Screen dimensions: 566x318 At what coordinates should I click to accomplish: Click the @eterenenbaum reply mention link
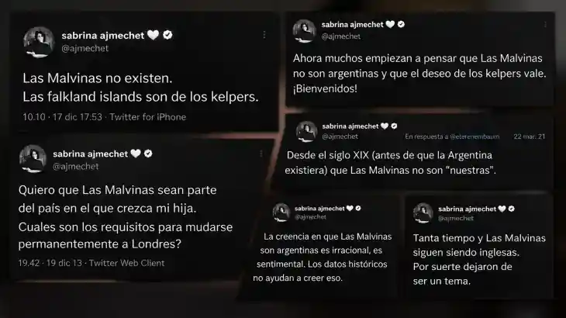click(475, 137)
